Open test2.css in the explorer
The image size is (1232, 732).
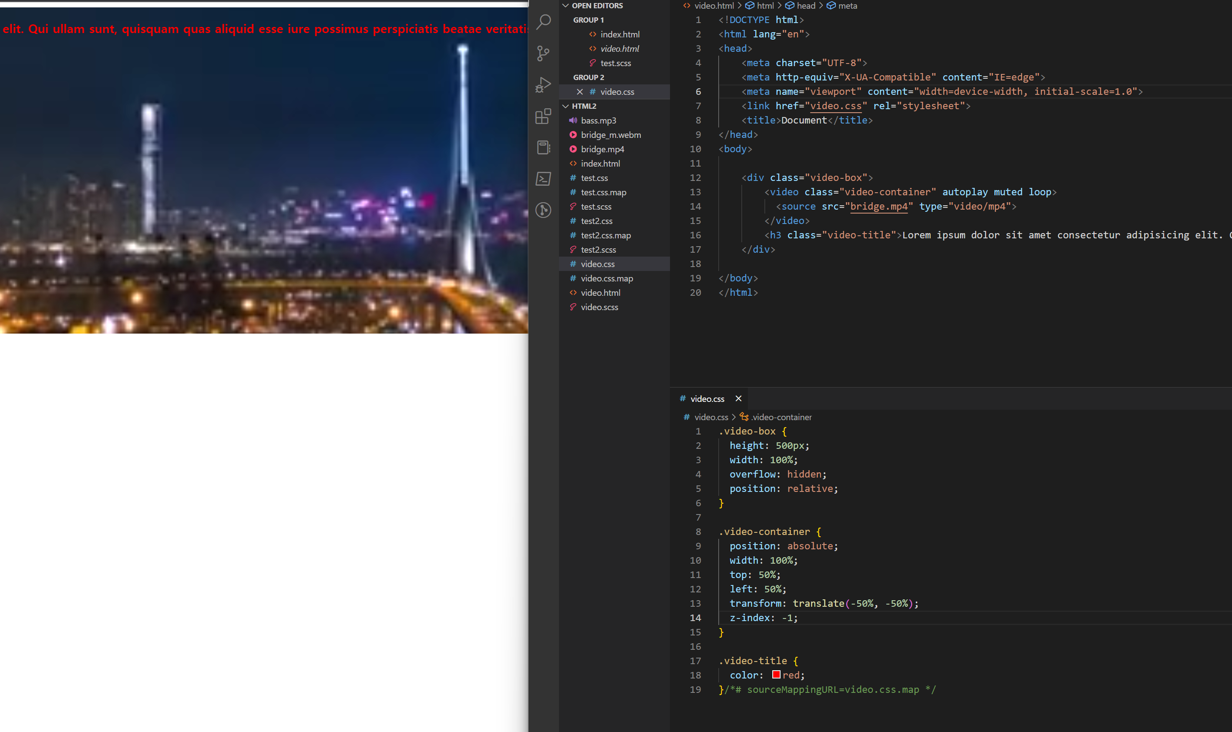coord(615,221)
